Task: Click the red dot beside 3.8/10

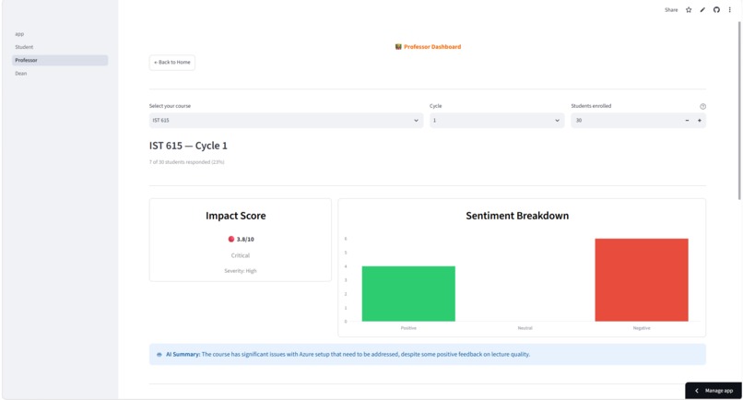Action: tap(231, 240)
